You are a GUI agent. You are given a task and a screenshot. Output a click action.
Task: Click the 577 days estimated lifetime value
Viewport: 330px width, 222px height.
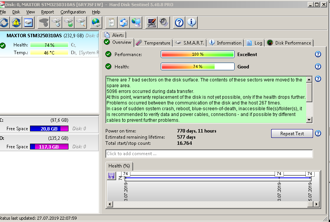(186, 137)
